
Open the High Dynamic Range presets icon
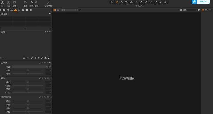click(x=48, y=97)
